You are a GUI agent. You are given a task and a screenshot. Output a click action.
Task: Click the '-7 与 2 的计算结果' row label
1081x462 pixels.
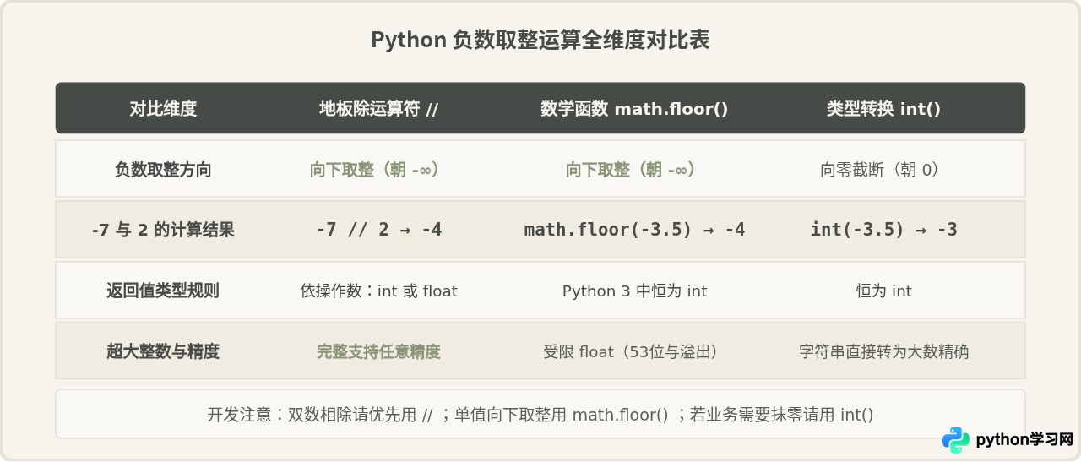163,230
